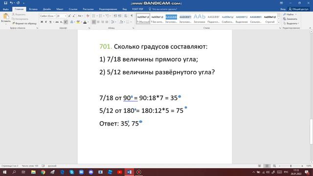
Task: Click Вырезать (cut) in clipboard group
Action: [19, 14]
